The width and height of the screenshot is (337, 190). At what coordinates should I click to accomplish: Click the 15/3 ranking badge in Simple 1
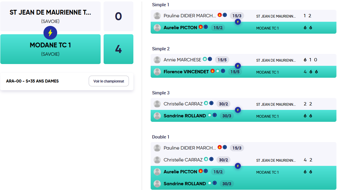(x=237, y=16)
